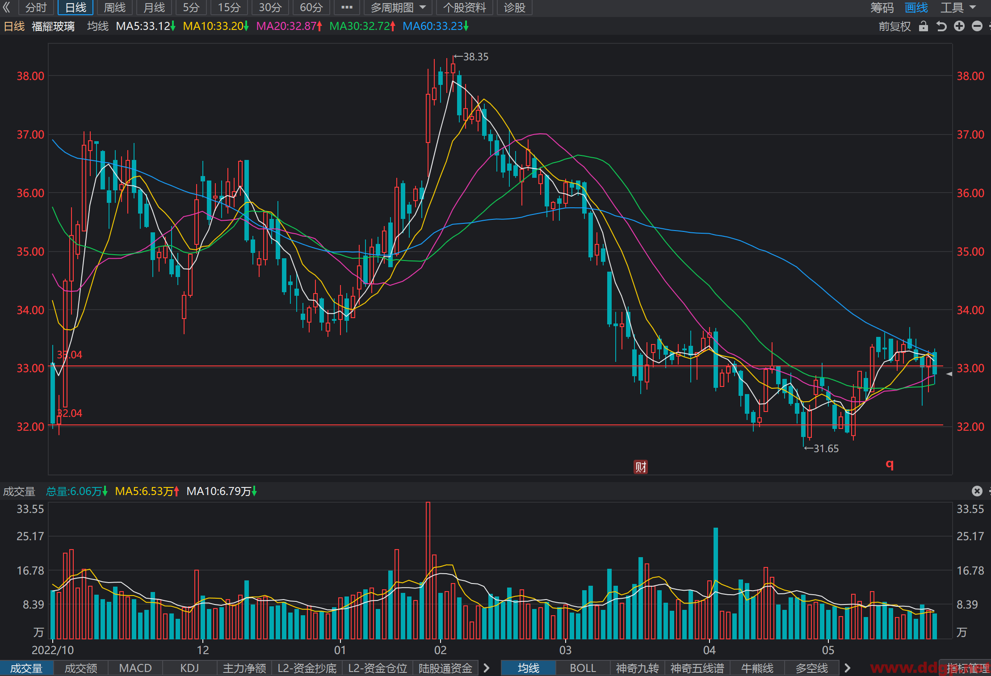Open the 工具 tools dropdown
Viewport: 991px width, 676px height.
tap(958, 7)
